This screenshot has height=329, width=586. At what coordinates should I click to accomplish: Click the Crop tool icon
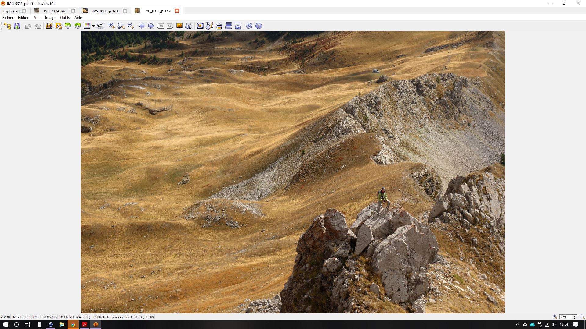[x=49, y=26]
